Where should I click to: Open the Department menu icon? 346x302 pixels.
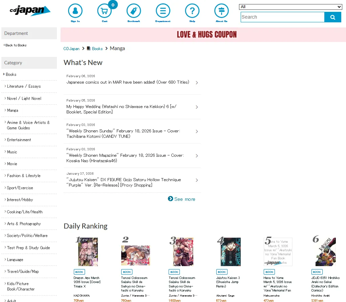[163, 11]
